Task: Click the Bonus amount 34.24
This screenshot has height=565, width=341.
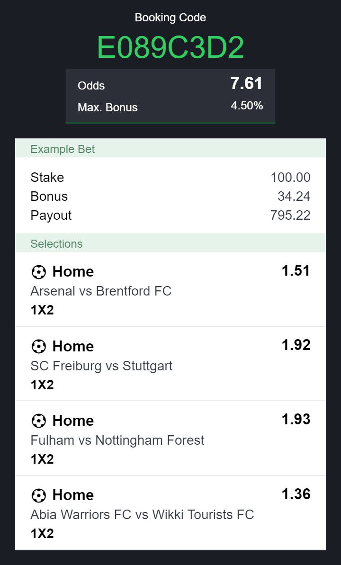Action: (x=294, y=197)
